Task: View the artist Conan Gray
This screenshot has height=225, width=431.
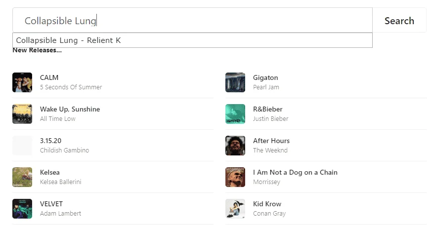Action: 269,213
